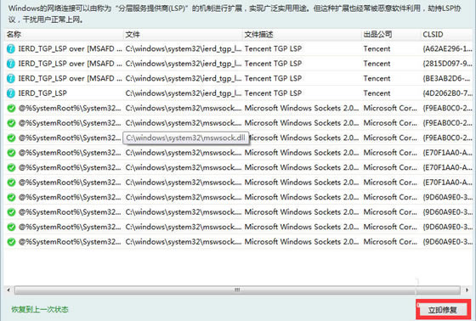The width and height of the screenshot is (476, 321).
Task: Click the question icon beside plain IERD_TGP_LSP entry
Action: coord(10,93)
